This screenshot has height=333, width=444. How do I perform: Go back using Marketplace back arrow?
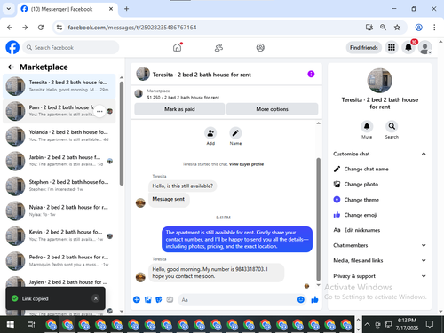[11, 67]
